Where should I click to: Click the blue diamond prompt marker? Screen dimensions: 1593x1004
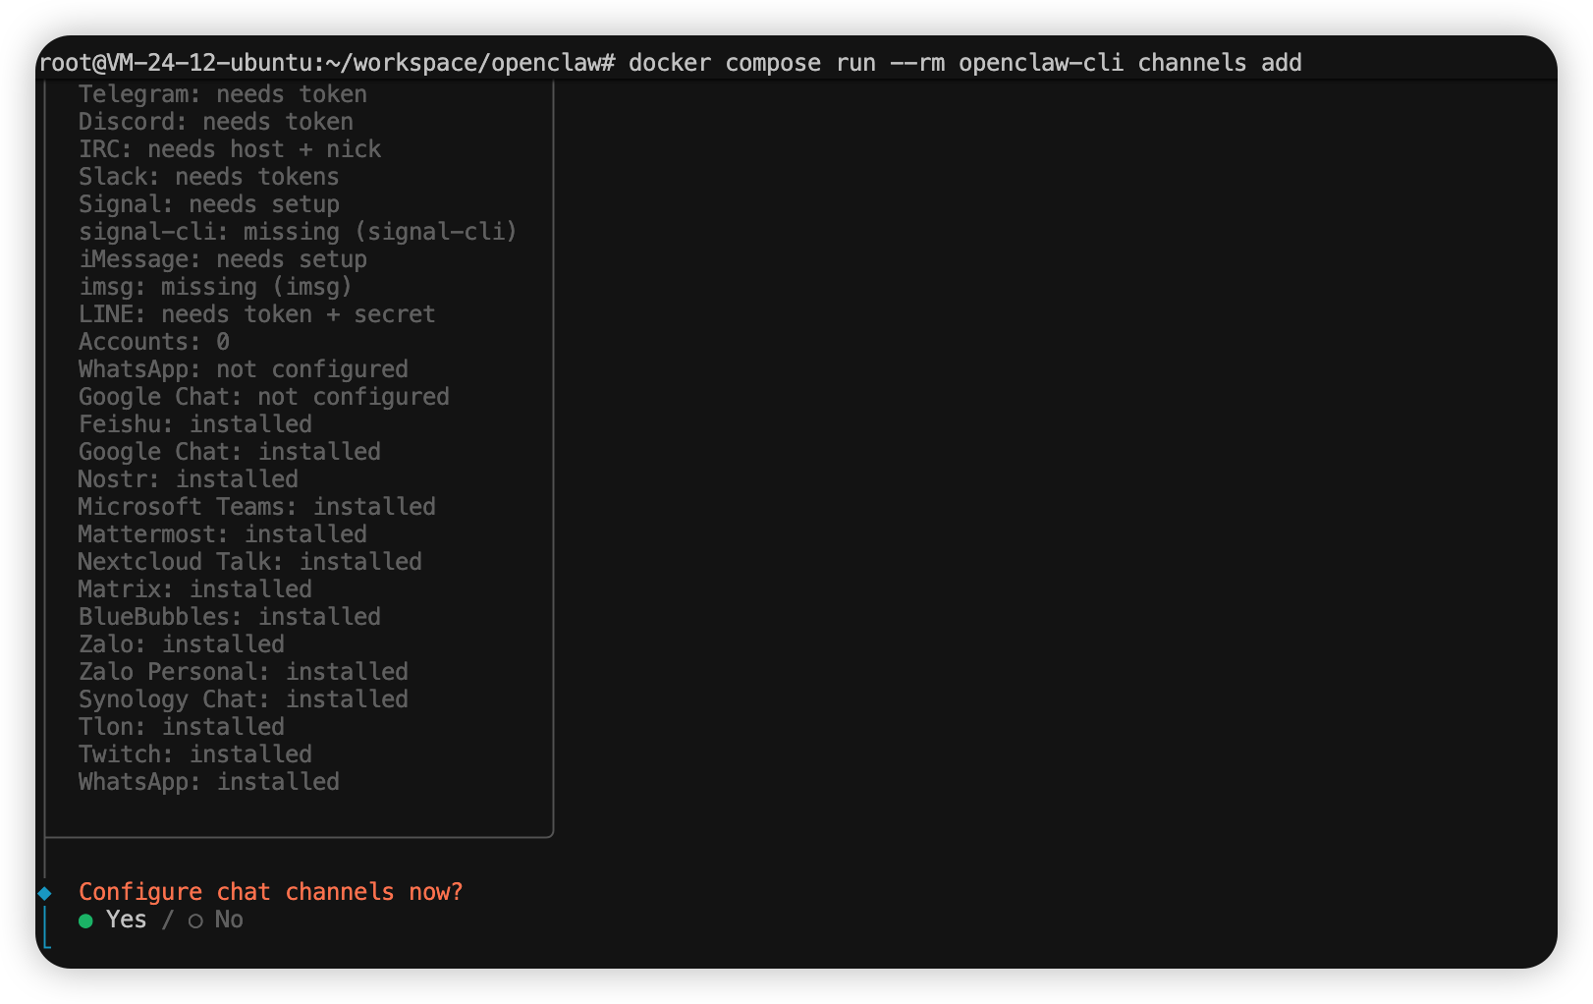pos(44,893)
